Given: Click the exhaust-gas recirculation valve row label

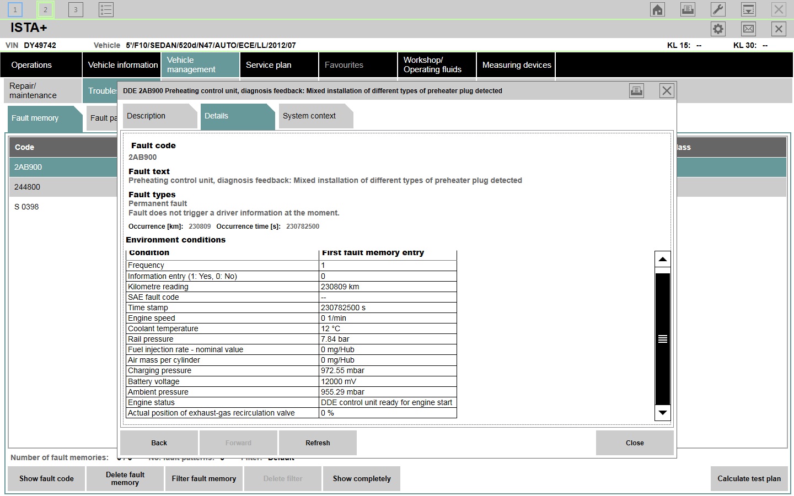Looking at the screenshot, I should tap(211, 413).
